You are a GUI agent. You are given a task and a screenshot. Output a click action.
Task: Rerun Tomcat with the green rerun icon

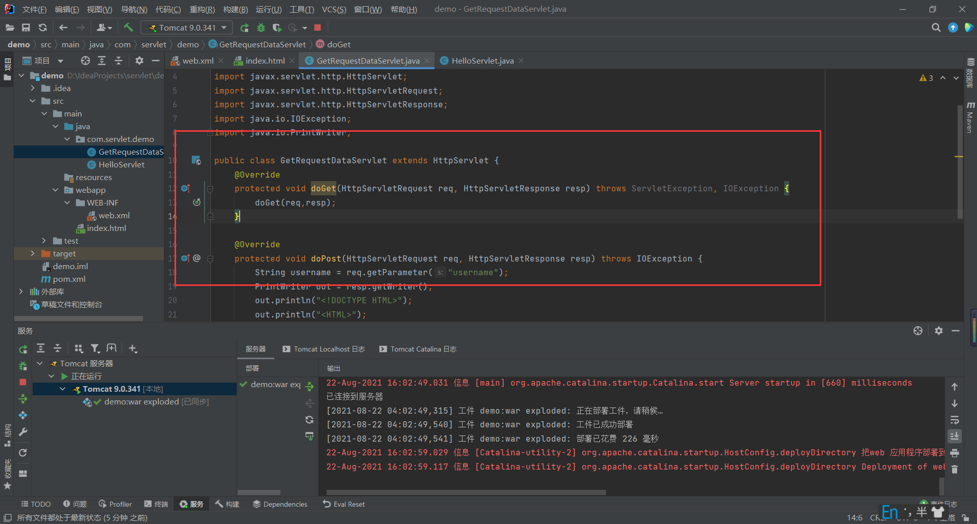245,27
